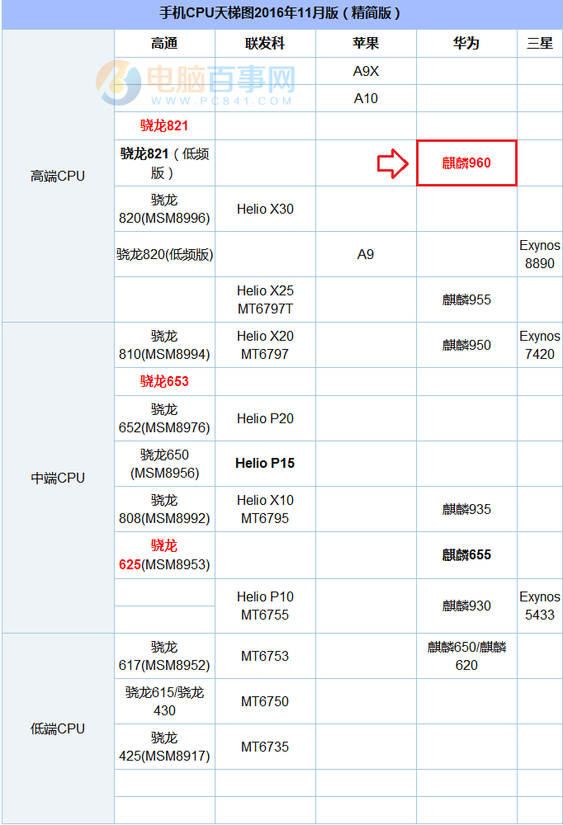Click the Helio P10 MT6755 cell
Viewport: 563px width, 825px height.
click(265, 606)
